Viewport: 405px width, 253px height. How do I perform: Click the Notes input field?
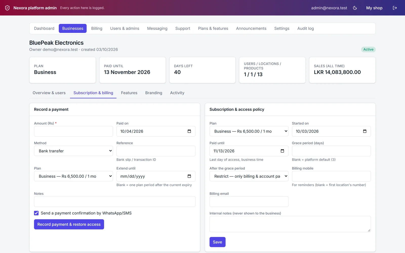pyautogui.click(x=115, y=201)
